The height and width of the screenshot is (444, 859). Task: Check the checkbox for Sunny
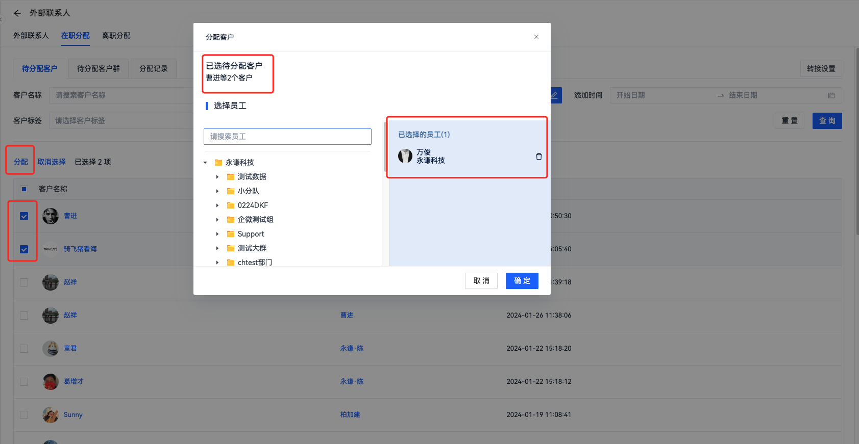pyautogui.click(x=24, y=415)
